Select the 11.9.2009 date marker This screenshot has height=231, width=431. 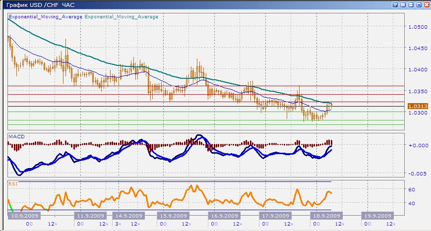tap(89, 216)
